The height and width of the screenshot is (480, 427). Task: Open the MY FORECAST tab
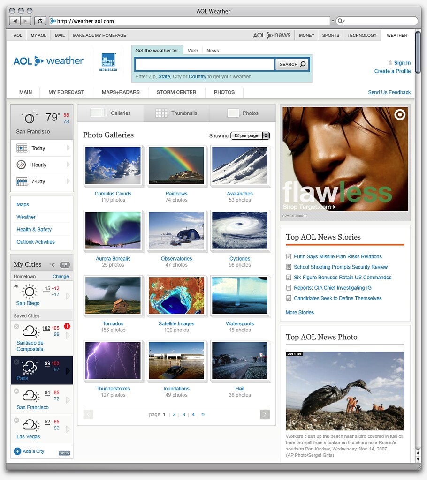tap(66, 92)
